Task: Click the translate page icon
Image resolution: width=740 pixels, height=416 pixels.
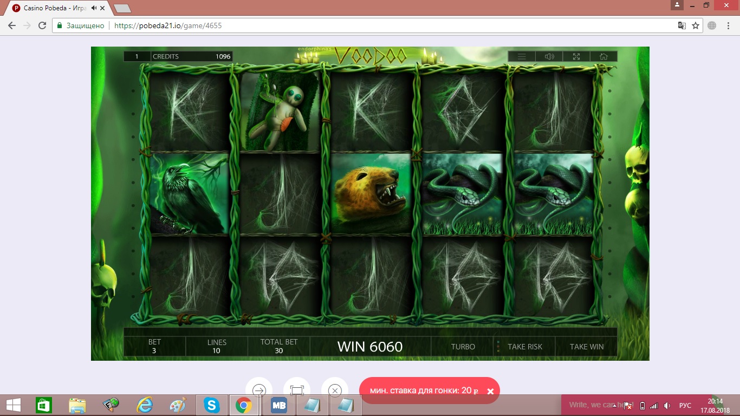Action: [x=682, y=25]
